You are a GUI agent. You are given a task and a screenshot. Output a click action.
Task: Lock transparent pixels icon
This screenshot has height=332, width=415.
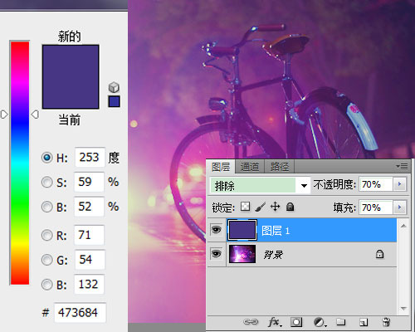(x=245, y=207)
